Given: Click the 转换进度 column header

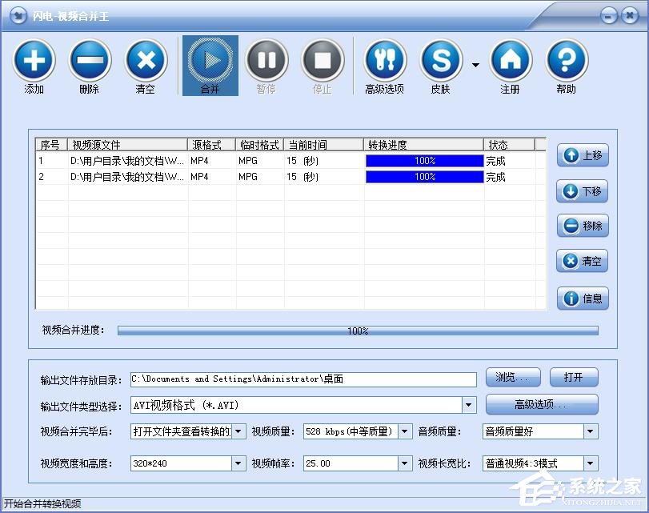Looking at the screenshot, I should tap(424, 145).
